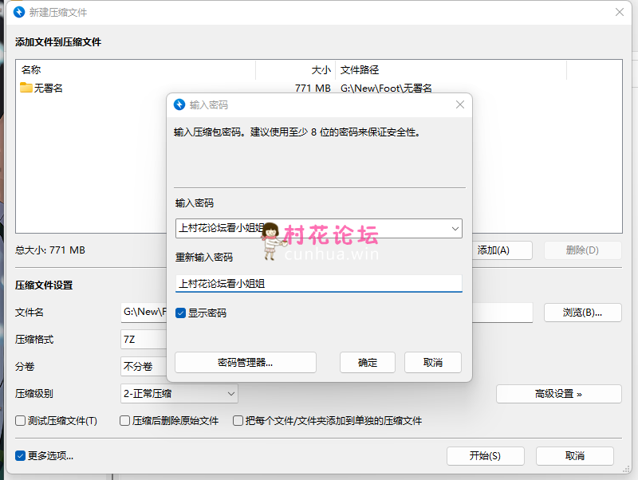Sort by the 大小 column header

tap(295, 70)
